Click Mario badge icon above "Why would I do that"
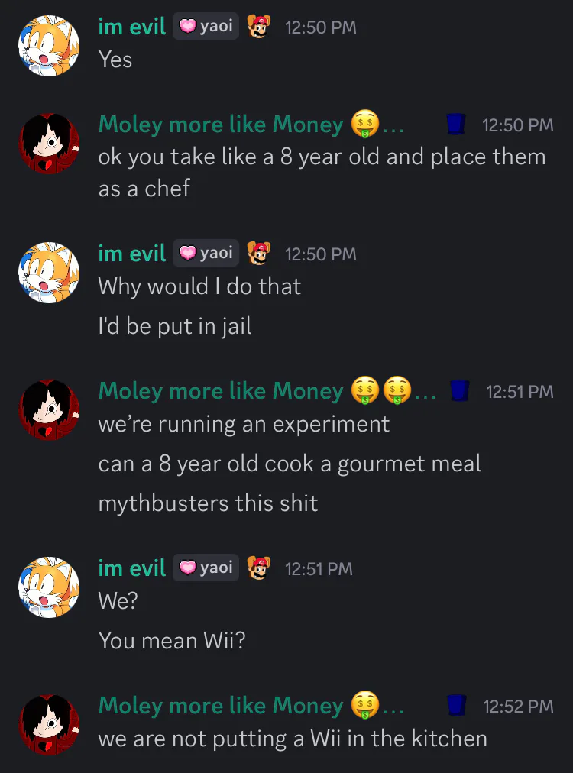This screenshot has width=573, height=773. click(259, 254)
